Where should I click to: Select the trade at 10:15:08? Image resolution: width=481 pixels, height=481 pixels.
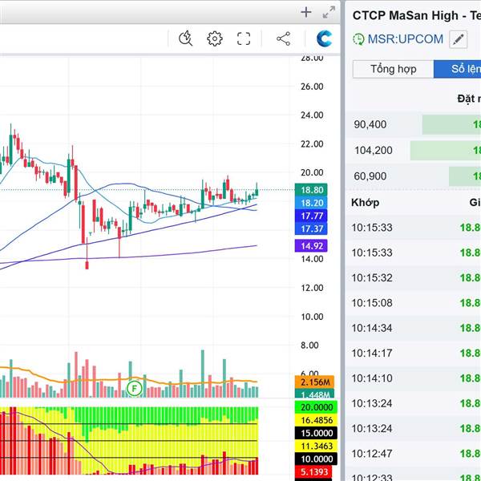(x=414, y=303)
